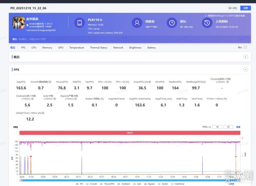256x186 pixels.
Task: Collapse the 概览 section
Action: click(245, 57)
